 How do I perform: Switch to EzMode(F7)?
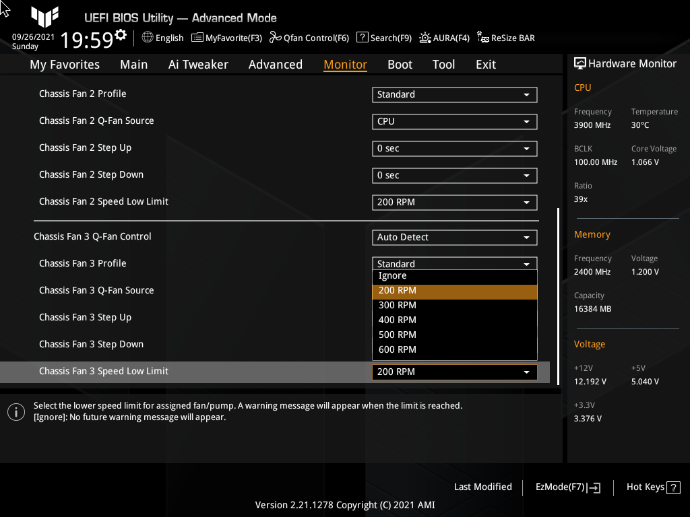pyautogui.click(x=567, y=487)
